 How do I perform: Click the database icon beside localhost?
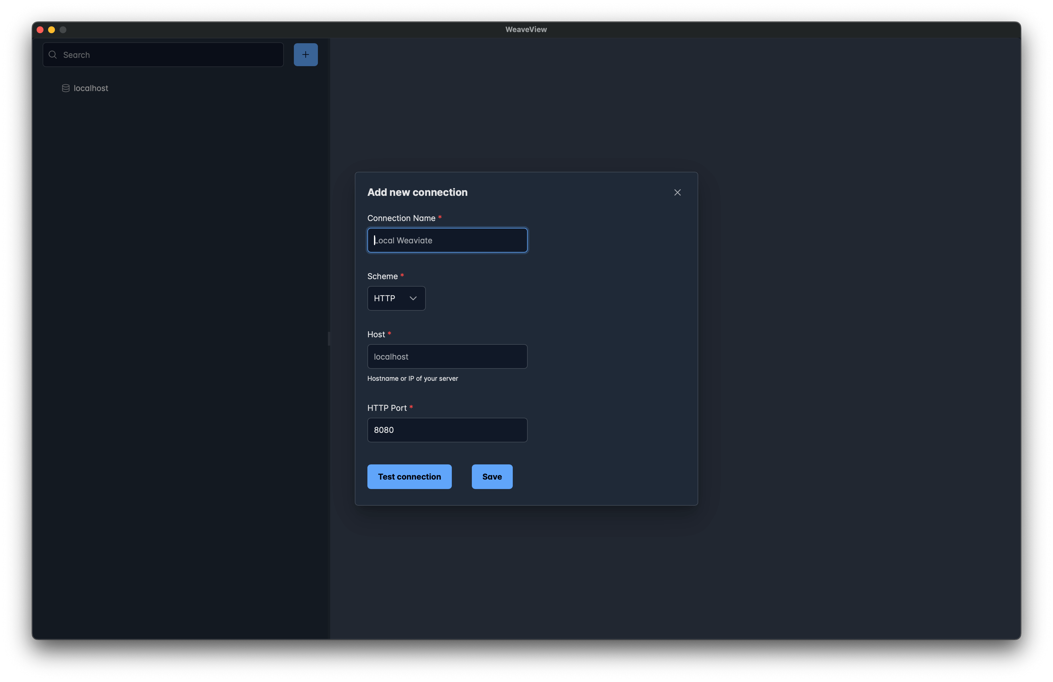66,88
